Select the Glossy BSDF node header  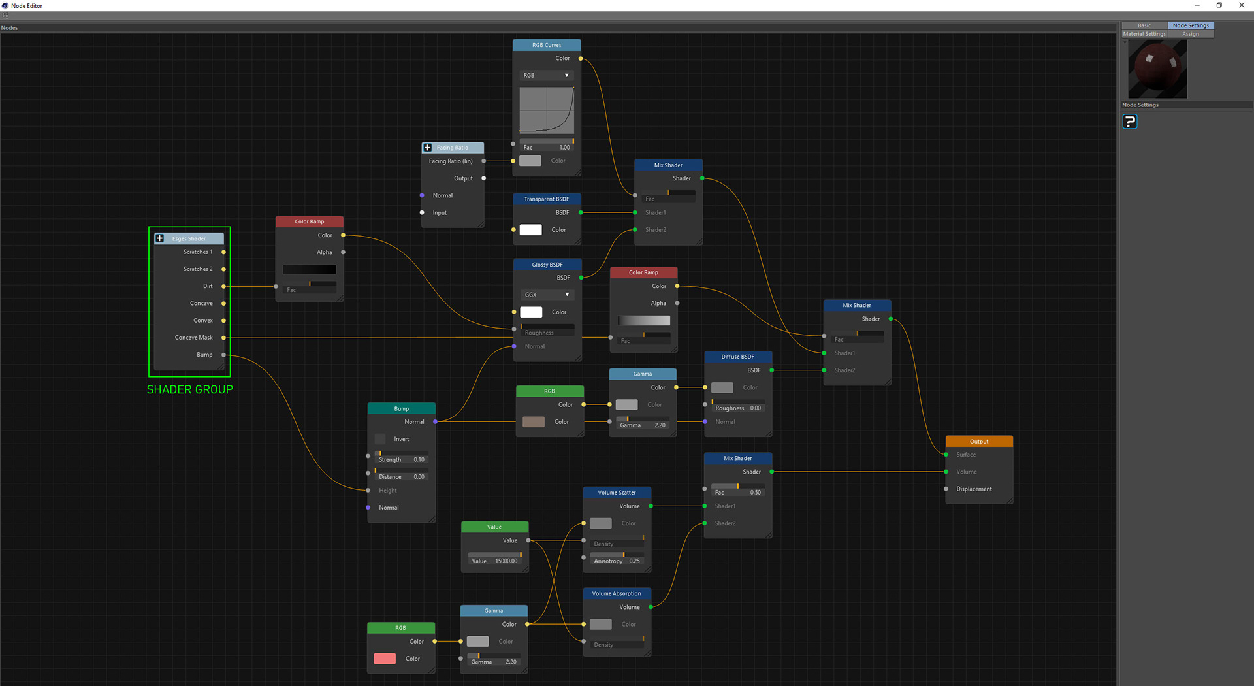click(x=547, y=265)
